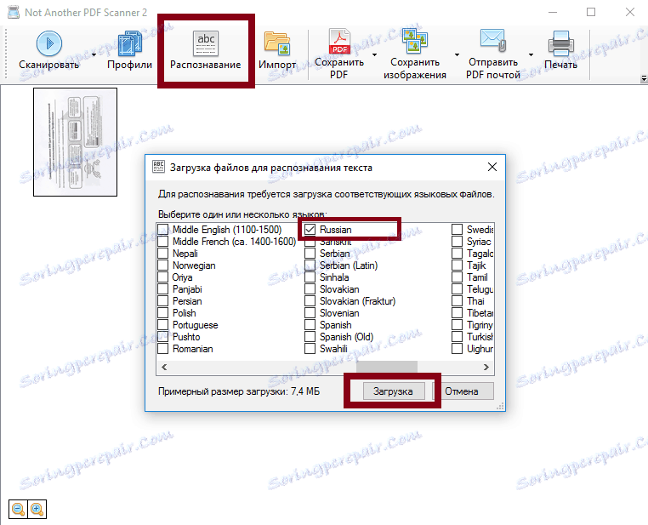Click the Отмена cancel button

tap(463, 391)
